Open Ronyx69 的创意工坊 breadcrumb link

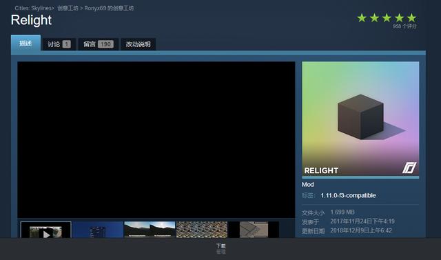(109, 8)
